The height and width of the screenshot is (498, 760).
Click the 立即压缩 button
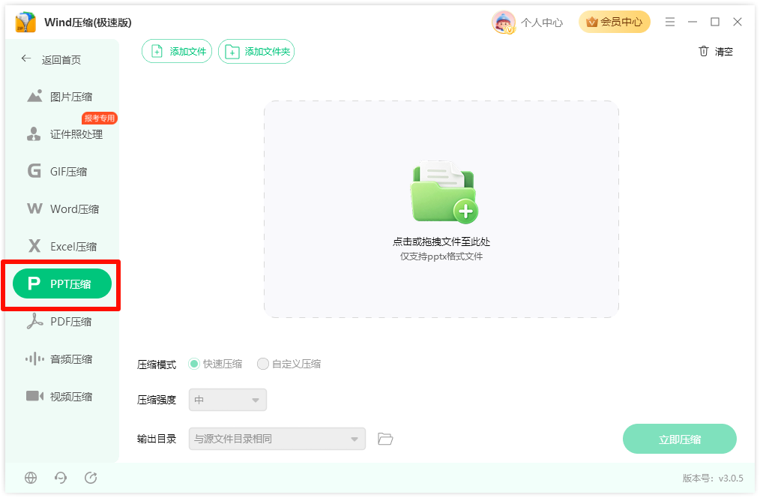680,439
